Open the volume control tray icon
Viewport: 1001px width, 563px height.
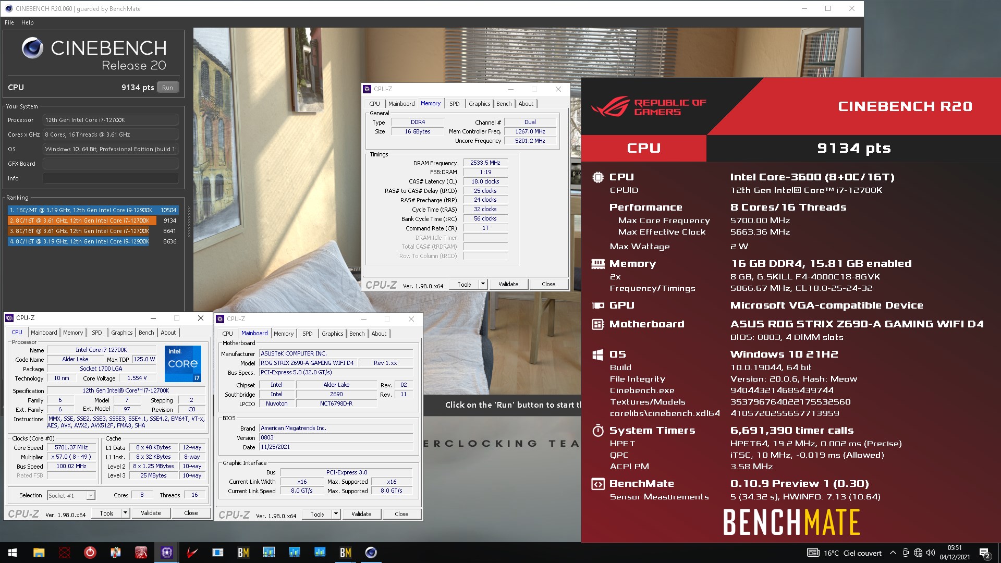point(931,553)
